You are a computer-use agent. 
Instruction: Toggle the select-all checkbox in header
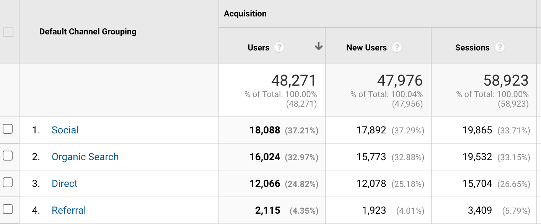pyautogui.click(x=8, y=32)
